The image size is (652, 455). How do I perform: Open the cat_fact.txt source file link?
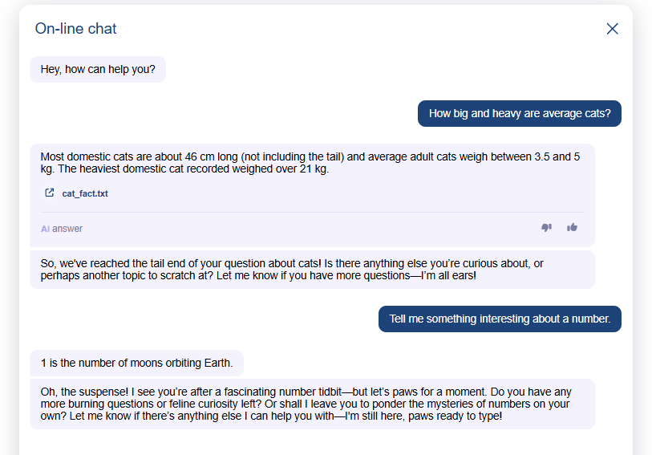[85, 193]
